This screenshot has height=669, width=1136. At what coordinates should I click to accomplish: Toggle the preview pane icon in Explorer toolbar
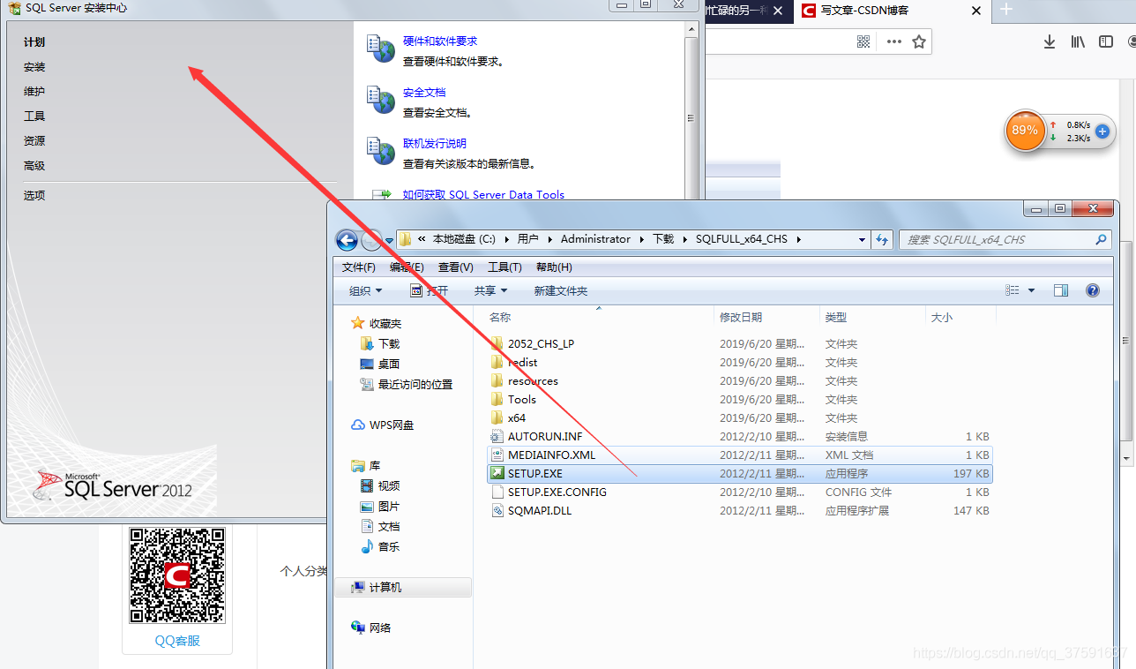pos(1060,289)
